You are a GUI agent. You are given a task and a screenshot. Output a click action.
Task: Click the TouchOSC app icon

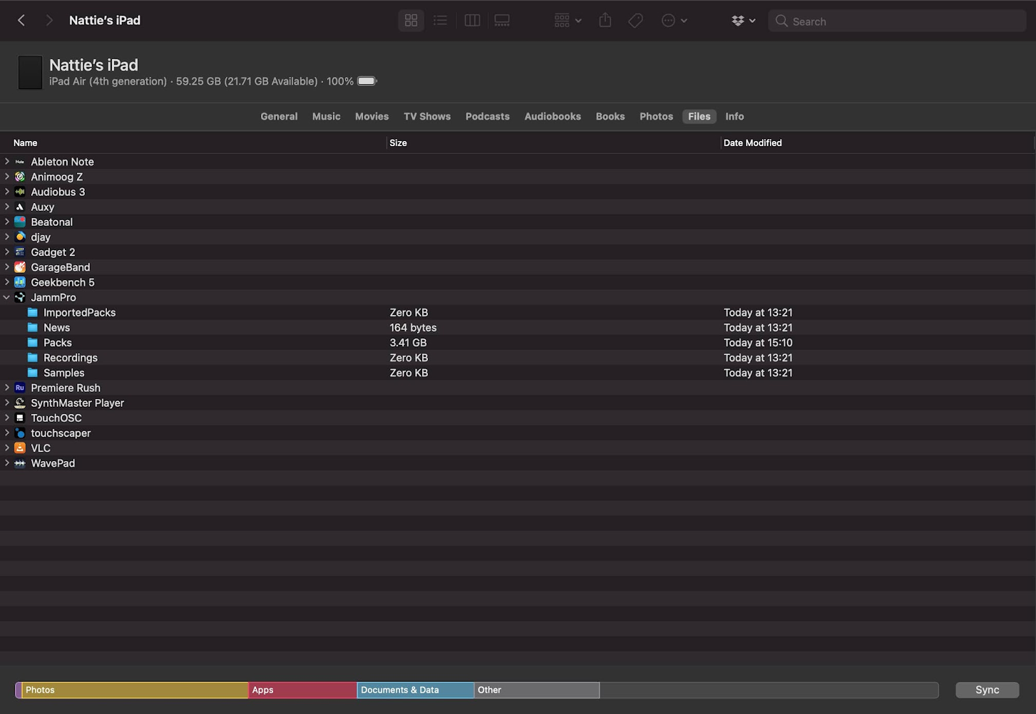[x=20, y=418]
